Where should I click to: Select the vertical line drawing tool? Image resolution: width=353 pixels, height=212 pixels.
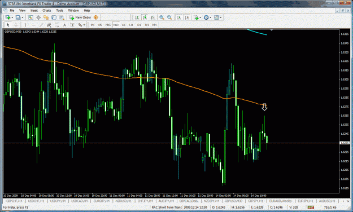25,25
